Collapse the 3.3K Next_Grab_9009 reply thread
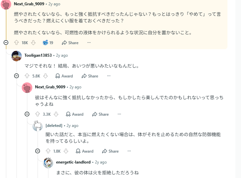Image resolution: width=241 pixels, height=178 pixels. (x=27, y=114)
